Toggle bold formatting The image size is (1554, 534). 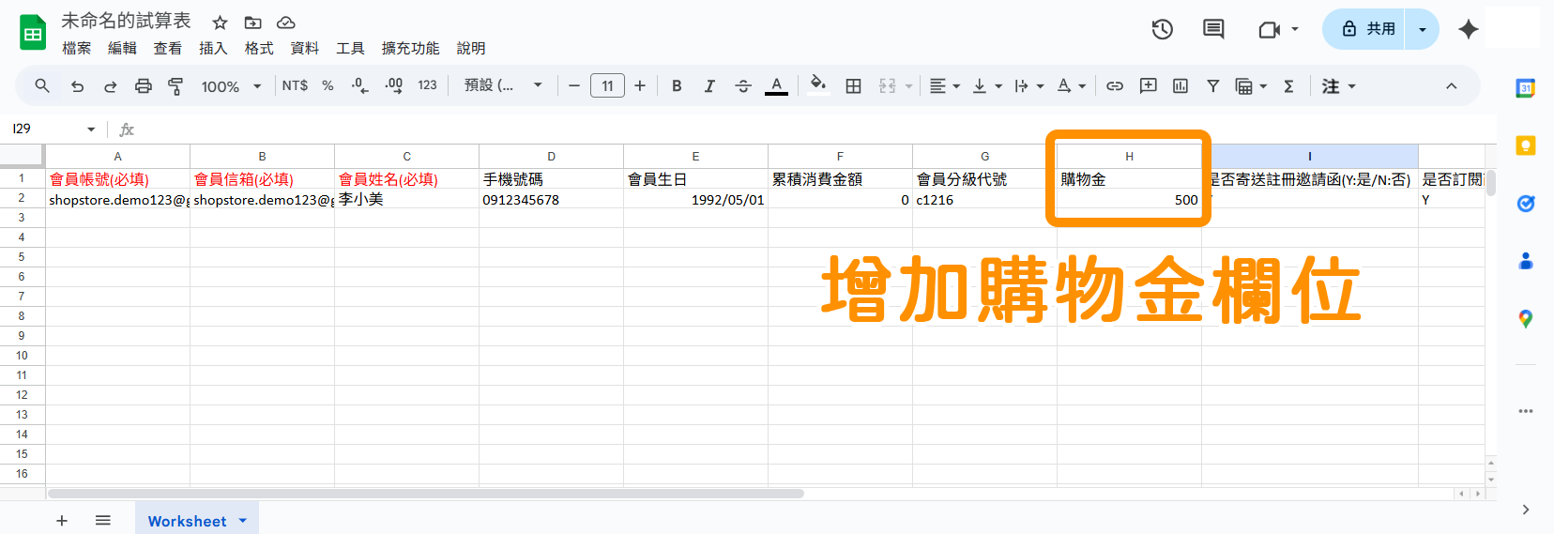click(x=677, y=86)
